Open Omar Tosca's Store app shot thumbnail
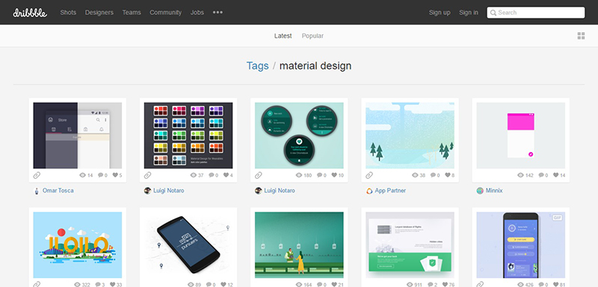 click(x=78, y=136)
